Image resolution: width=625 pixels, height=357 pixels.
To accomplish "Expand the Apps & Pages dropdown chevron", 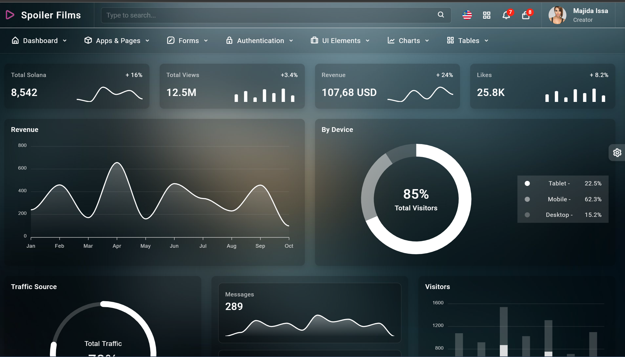I will pos(147,41).
